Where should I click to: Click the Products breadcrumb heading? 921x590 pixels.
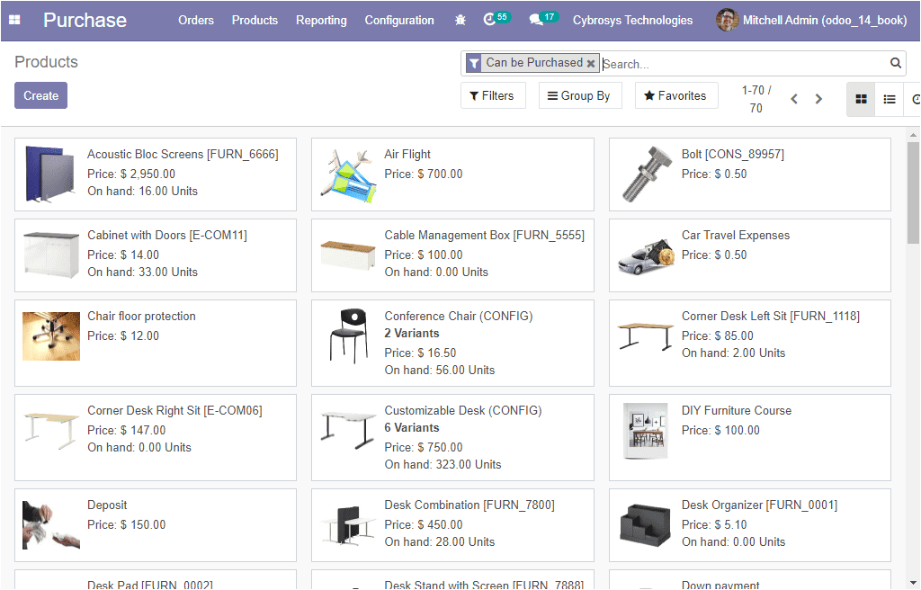pos(47,62)
